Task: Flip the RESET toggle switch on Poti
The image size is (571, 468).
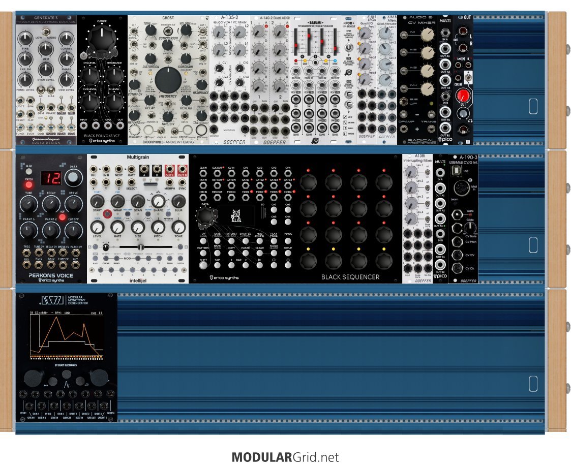Action: [348, 48]
